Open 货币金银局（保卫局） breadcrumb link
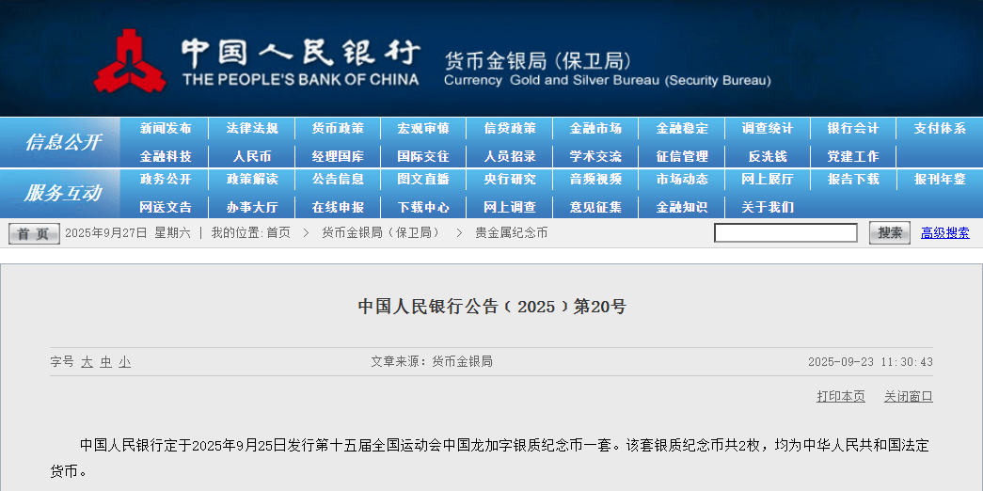This screenshot has height=491, width=983. coord(381,233)
